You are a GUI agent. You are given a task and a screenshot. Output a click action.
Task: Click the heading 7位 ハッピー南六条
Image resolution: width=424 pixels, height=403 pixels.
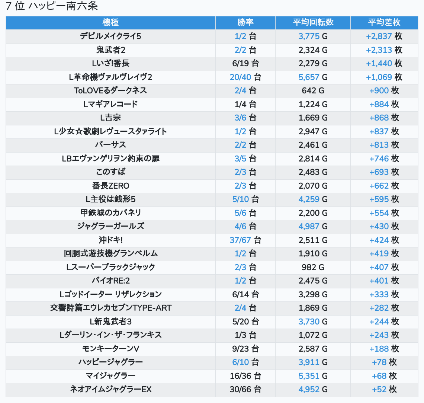point(52,6)
